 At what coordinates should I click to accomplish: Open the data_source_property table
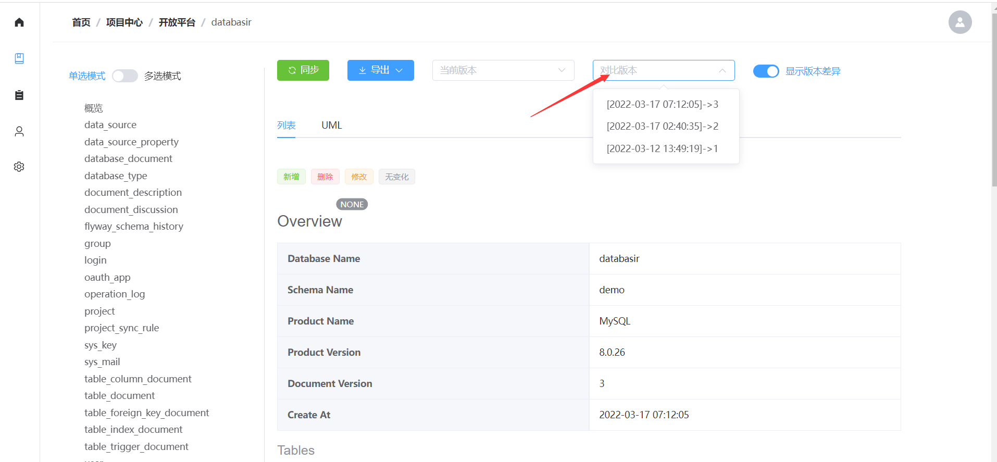coord(131,142)
